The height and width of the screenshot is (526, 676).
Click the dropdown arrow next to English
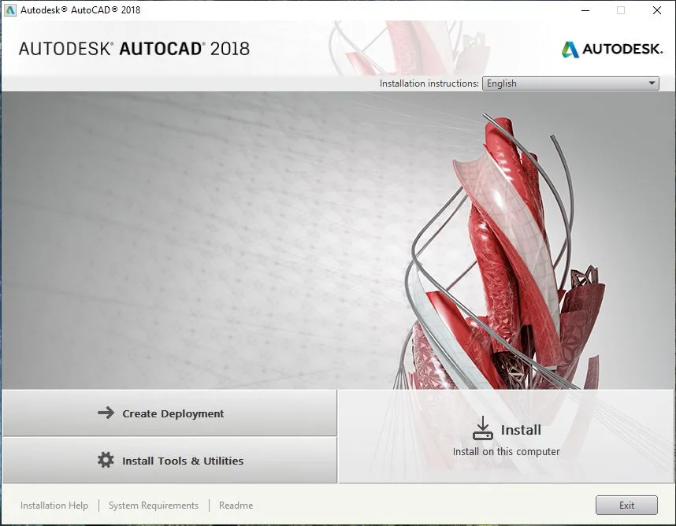pos(651,83)
